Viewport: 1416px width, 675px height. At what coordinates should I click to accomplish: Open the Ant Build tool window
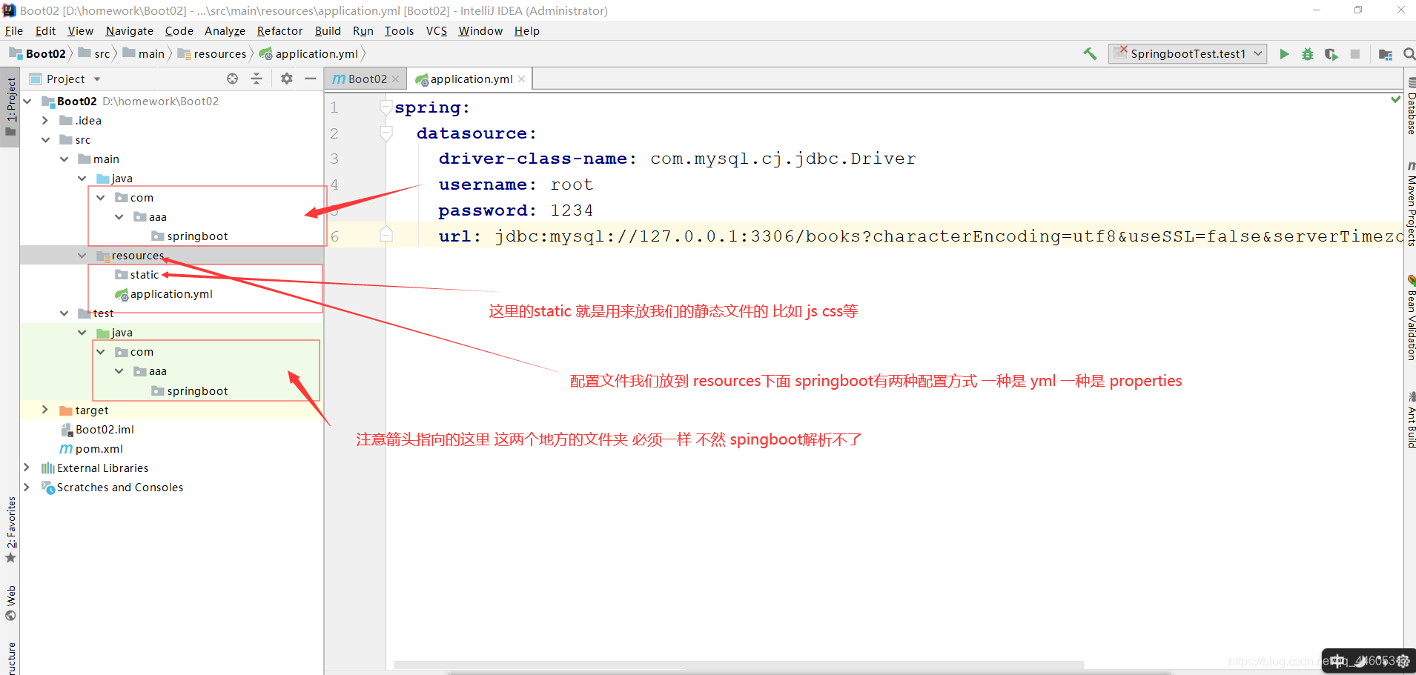pos(1411,420)
